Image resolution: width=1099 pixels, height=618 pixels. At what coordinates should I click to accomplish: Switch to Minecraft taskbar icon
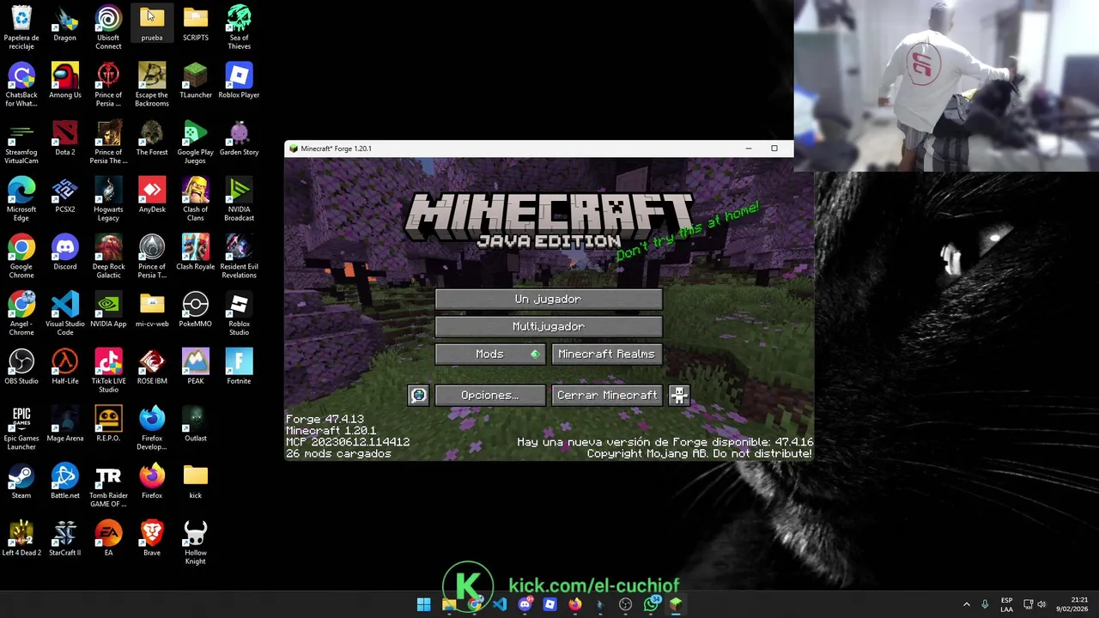coord(676,604)
